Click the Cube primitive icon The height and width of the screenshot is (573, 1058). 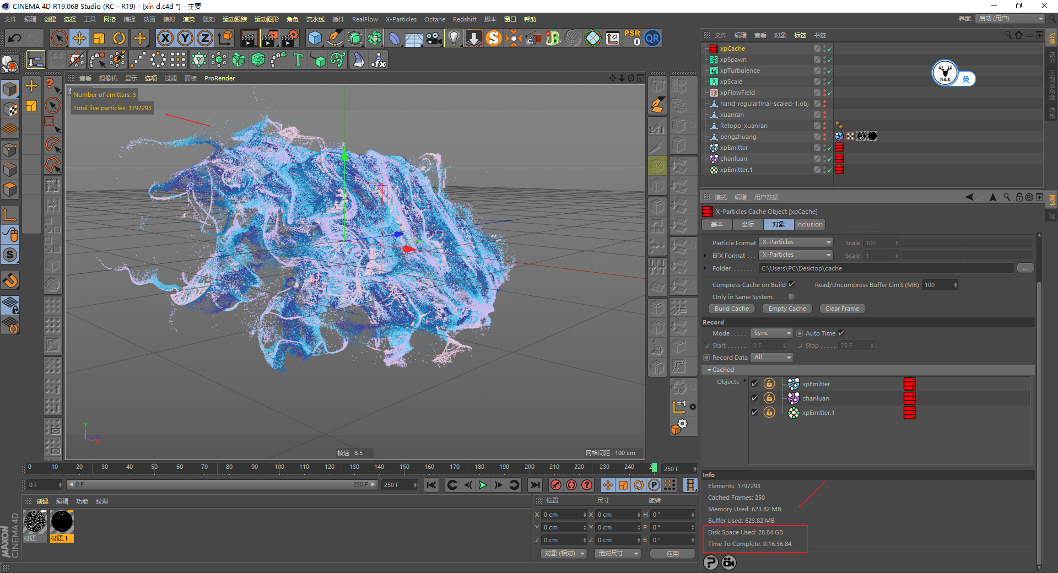coord(315,39)
